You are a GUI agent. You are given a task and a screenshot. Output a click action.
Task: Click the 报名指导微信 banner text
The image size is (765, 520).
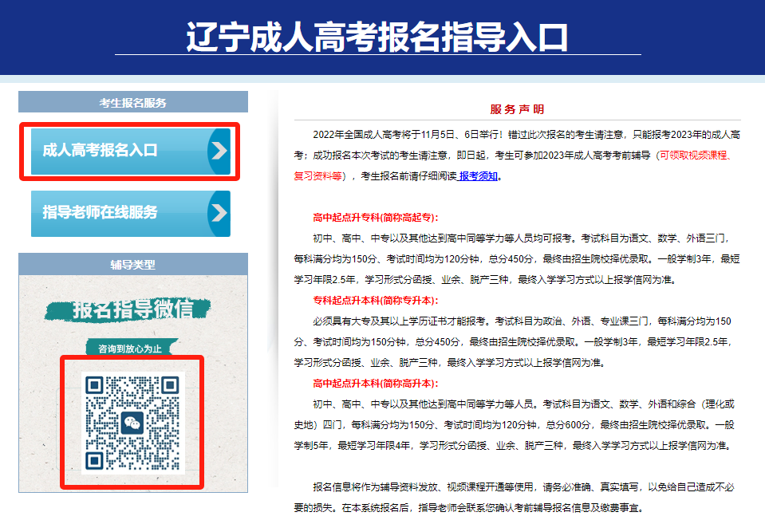coord(132,309)
